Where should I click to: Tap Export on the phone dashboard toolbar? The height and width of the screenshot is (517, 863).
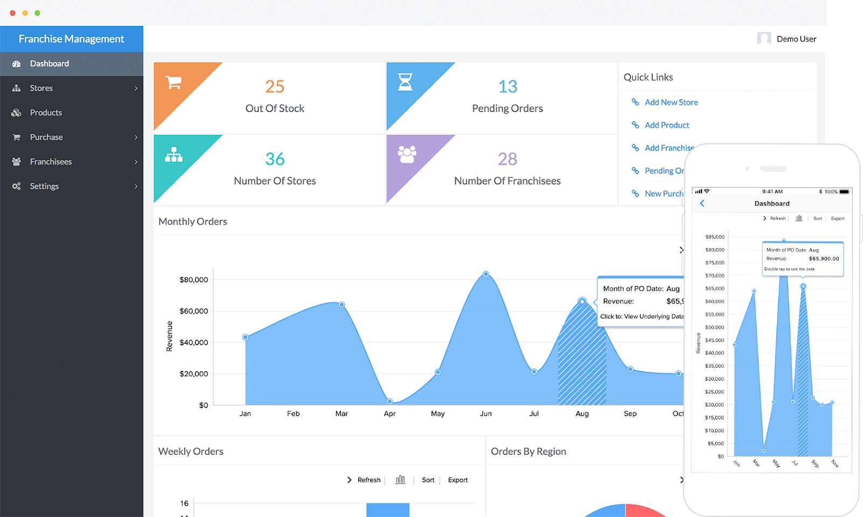(838, 219)
